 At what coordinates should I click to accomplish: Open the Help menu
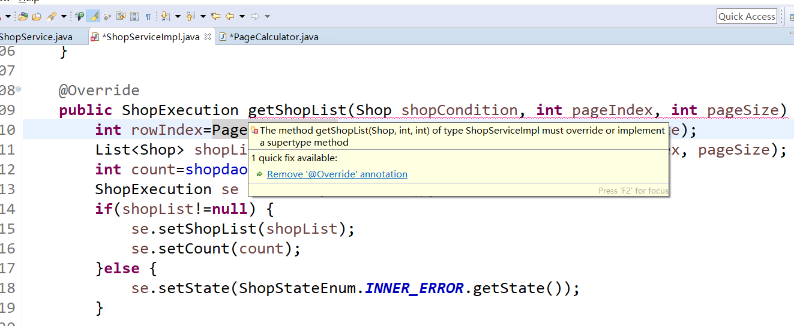pos(28,1)
